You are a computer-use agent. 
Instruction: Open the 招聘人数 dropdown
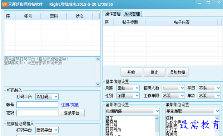click(173, 88)
